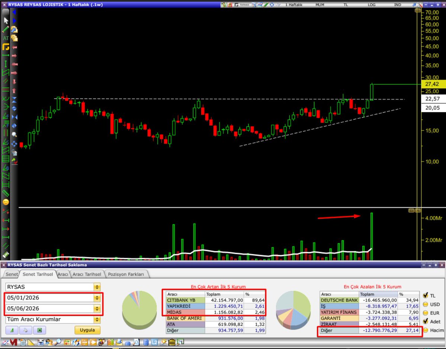Screen dimensions: 446x349
Task: Click the red up arrow in sidebar
Action: 14,91
